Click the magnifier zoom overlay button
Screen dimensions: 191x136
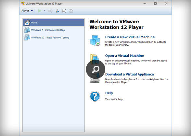96,69
